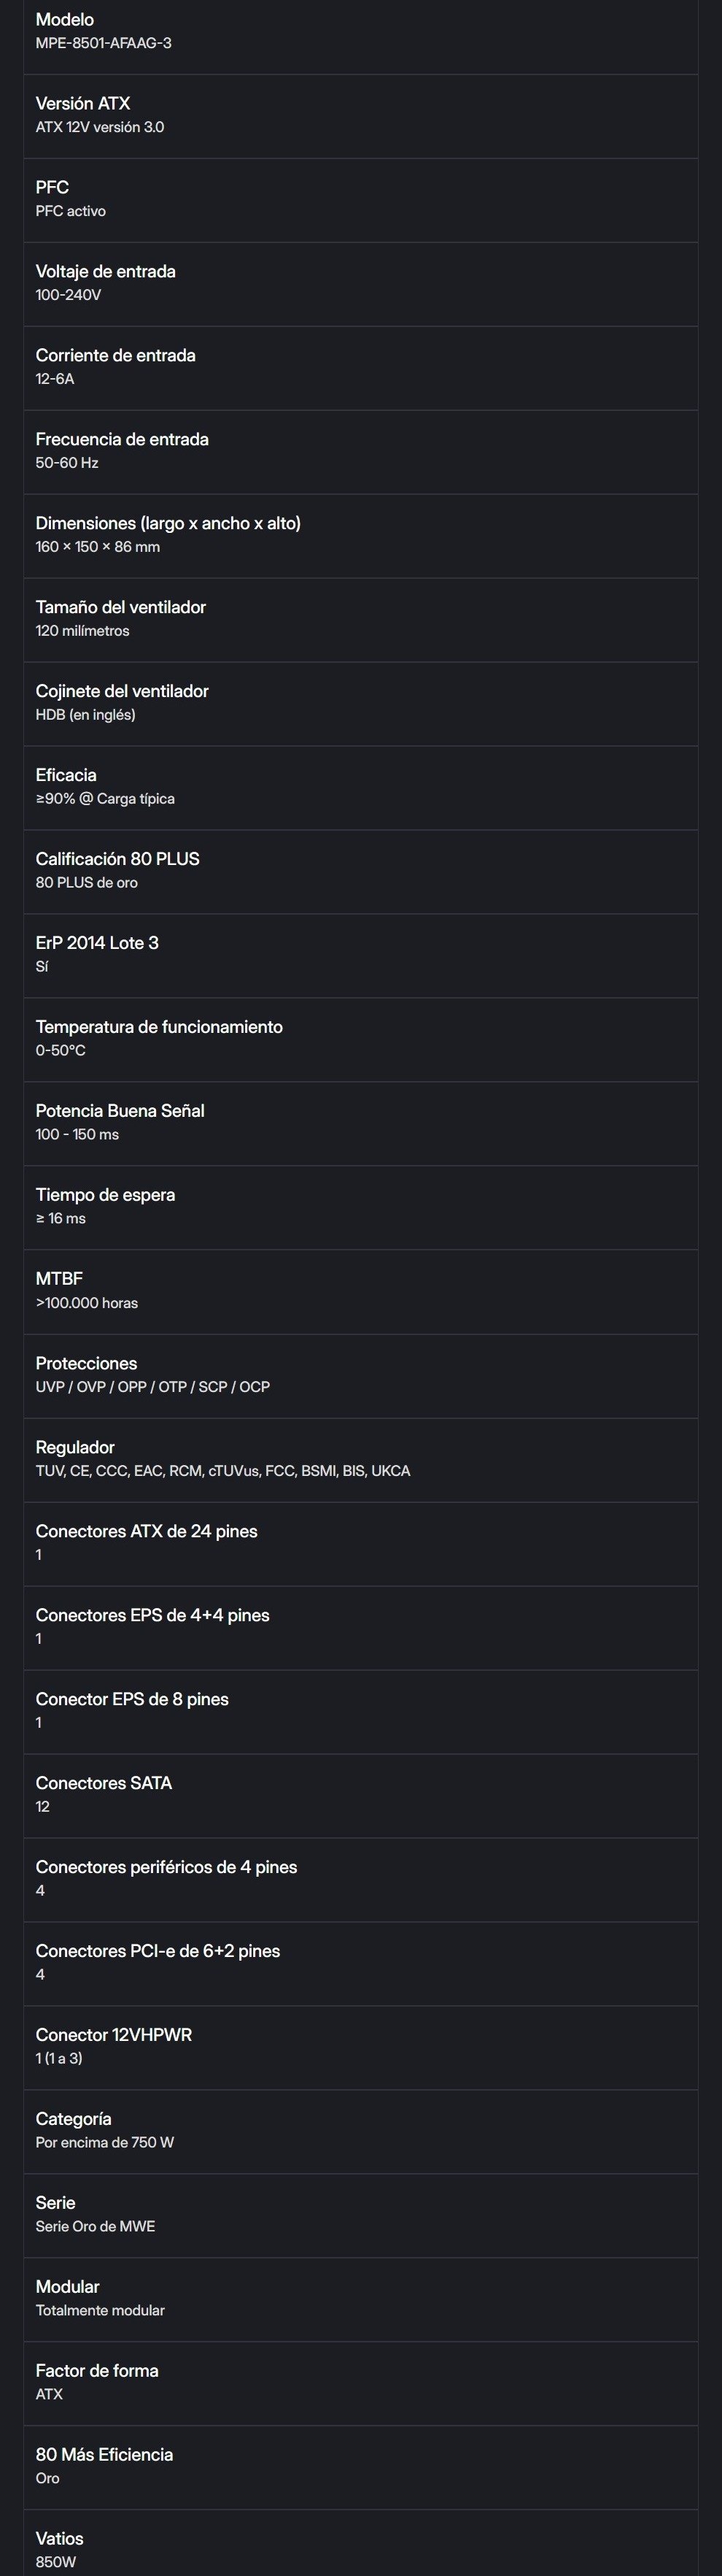Viewport: 722px width, 2576px height.
Task: Click the Regulador certifications text
Action: tap(222, 1471)
